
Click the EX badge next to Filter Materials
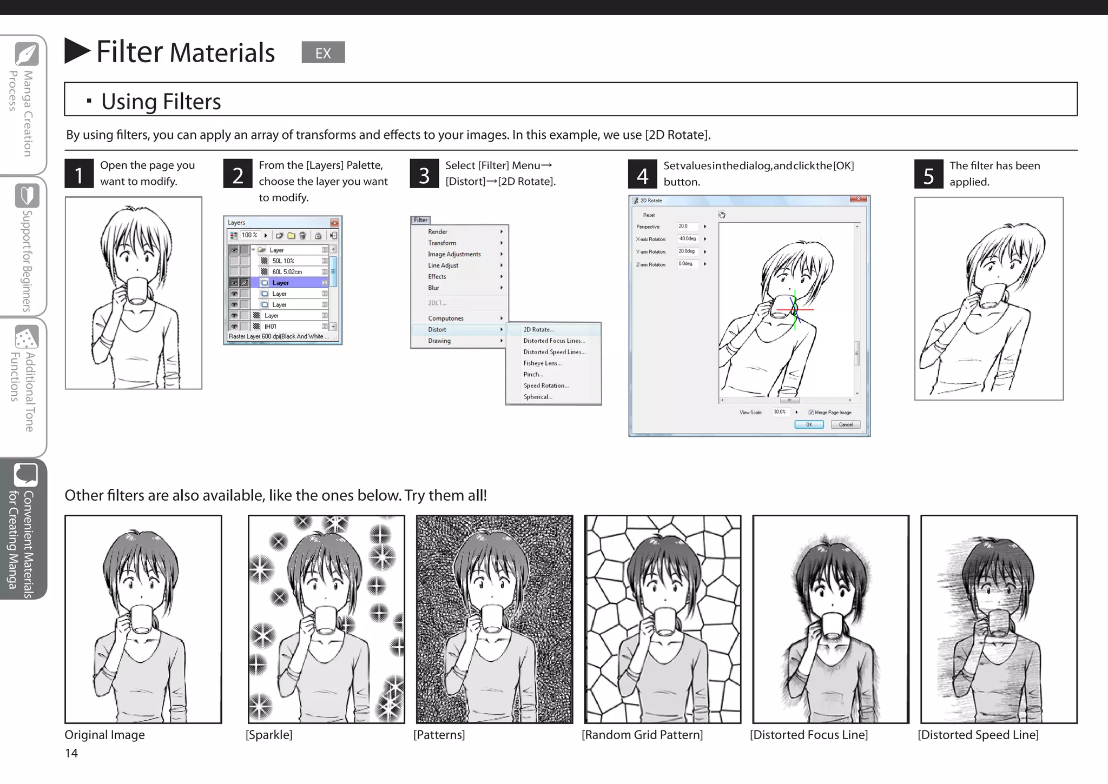pos(323,52)
